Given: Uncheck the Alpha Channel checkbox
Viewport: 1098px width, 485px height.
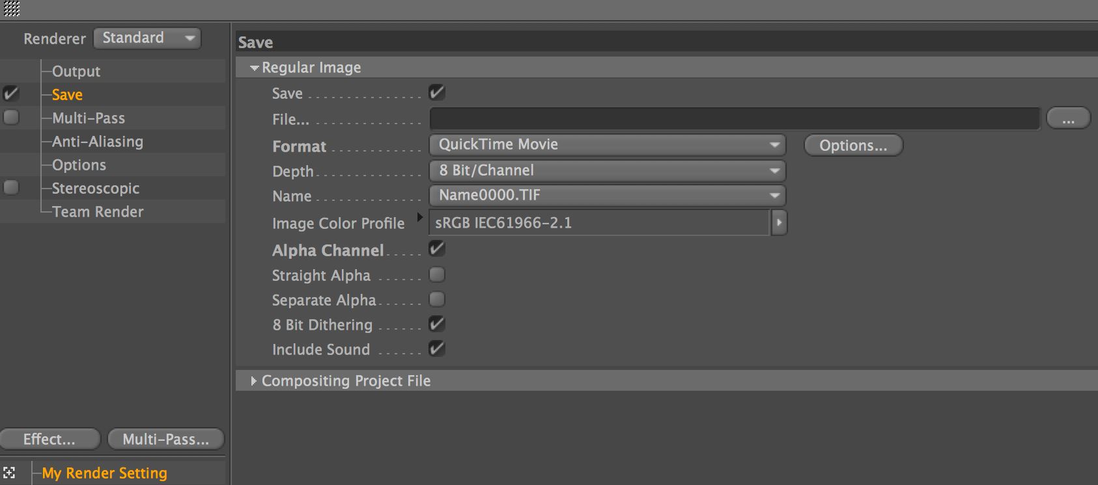Looking at the screenshot, I should coord(437,249).
